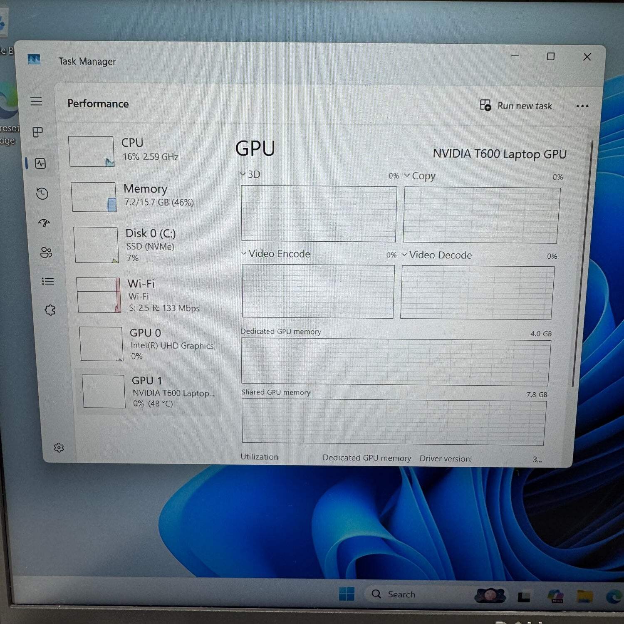Viewport: 624px width, 624px height.
Task: Open the Windows Start button
Action: pos(346,594)
